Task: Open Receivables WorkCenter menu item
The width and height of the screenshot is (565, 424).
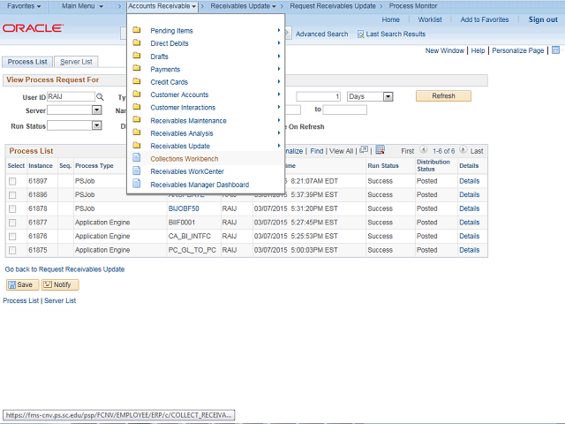Action: (x=186, y=171)
